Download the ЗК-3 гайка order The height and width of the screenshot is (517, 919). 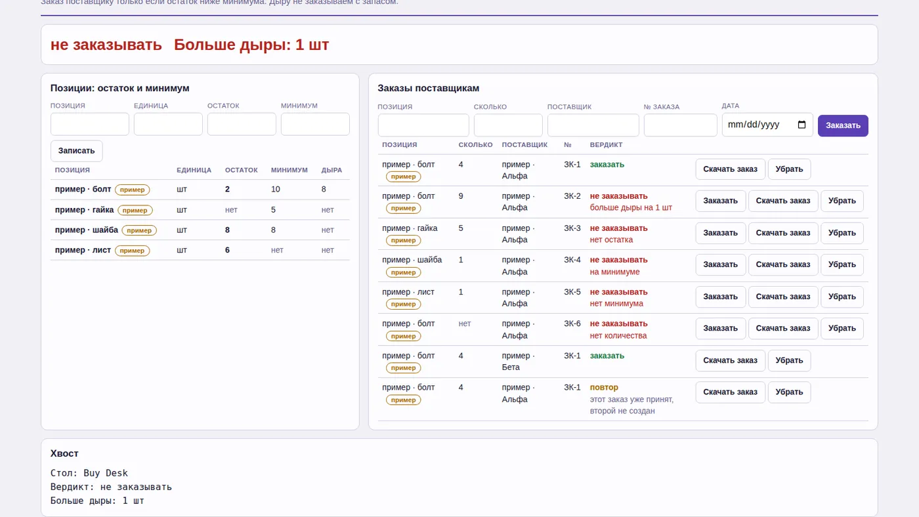pos(783,233)
